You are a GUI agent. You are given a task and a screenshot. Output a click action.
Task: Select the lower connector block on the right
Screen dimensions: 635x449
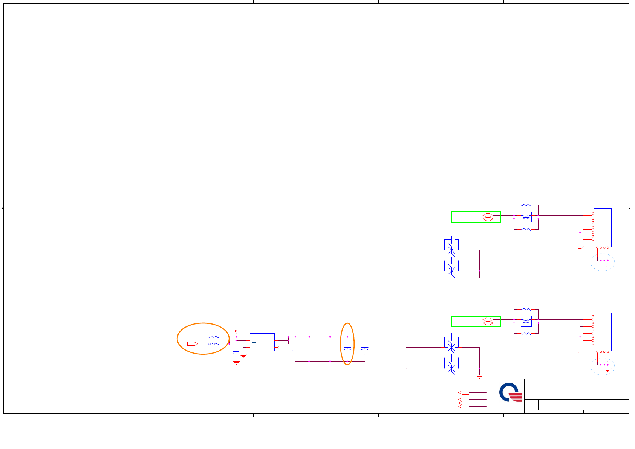pyautogui.click(x=603, y=332)
